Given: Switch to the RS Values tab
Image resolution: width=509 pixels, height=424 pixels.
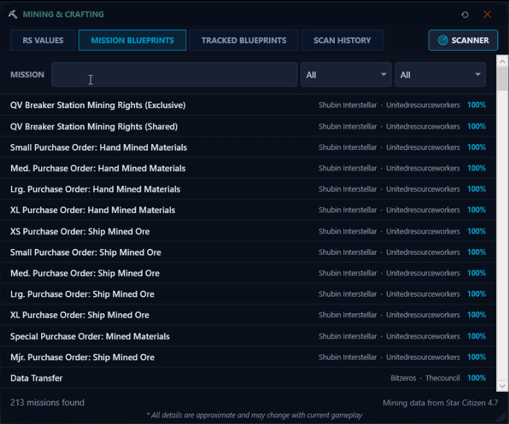Looking at the screenshot, I should coord(43,41).
